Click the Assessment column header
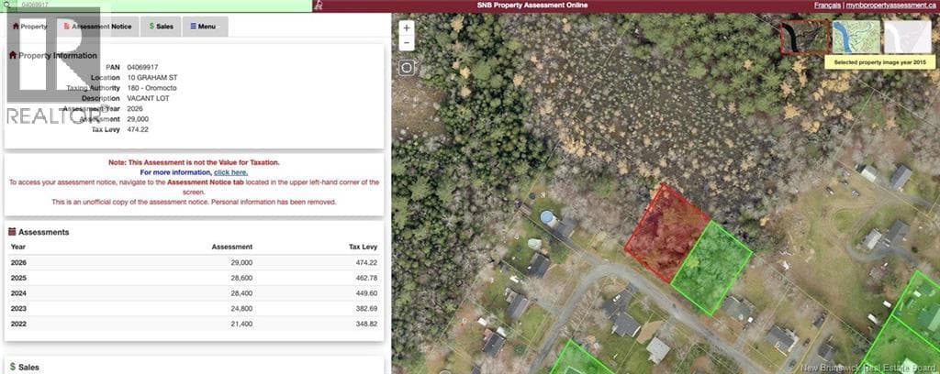940x374 pixels. click(232, 247)
